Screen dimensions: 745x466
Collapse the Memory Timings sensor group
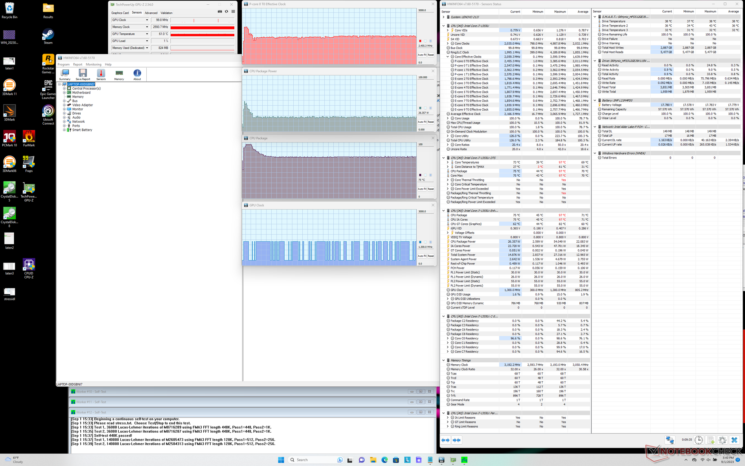click(444, 360)
